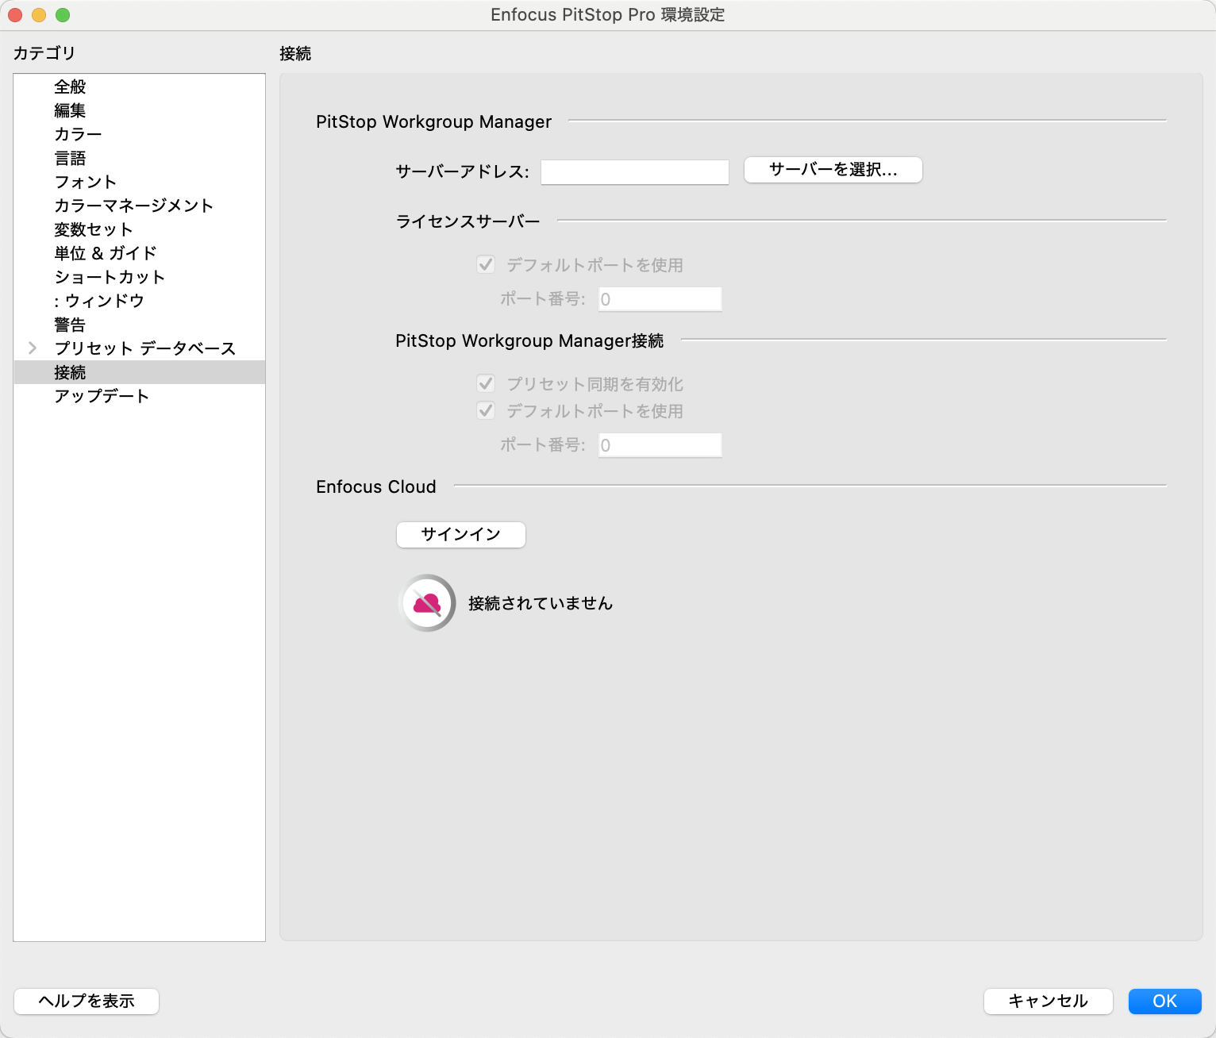Open the カラー category
This screenshot has height=1038, width=1216.
(140, 134)
